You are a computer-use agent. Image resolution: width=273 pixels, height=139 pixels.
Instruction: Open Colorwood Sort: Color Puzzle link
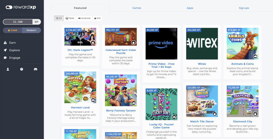121,52
